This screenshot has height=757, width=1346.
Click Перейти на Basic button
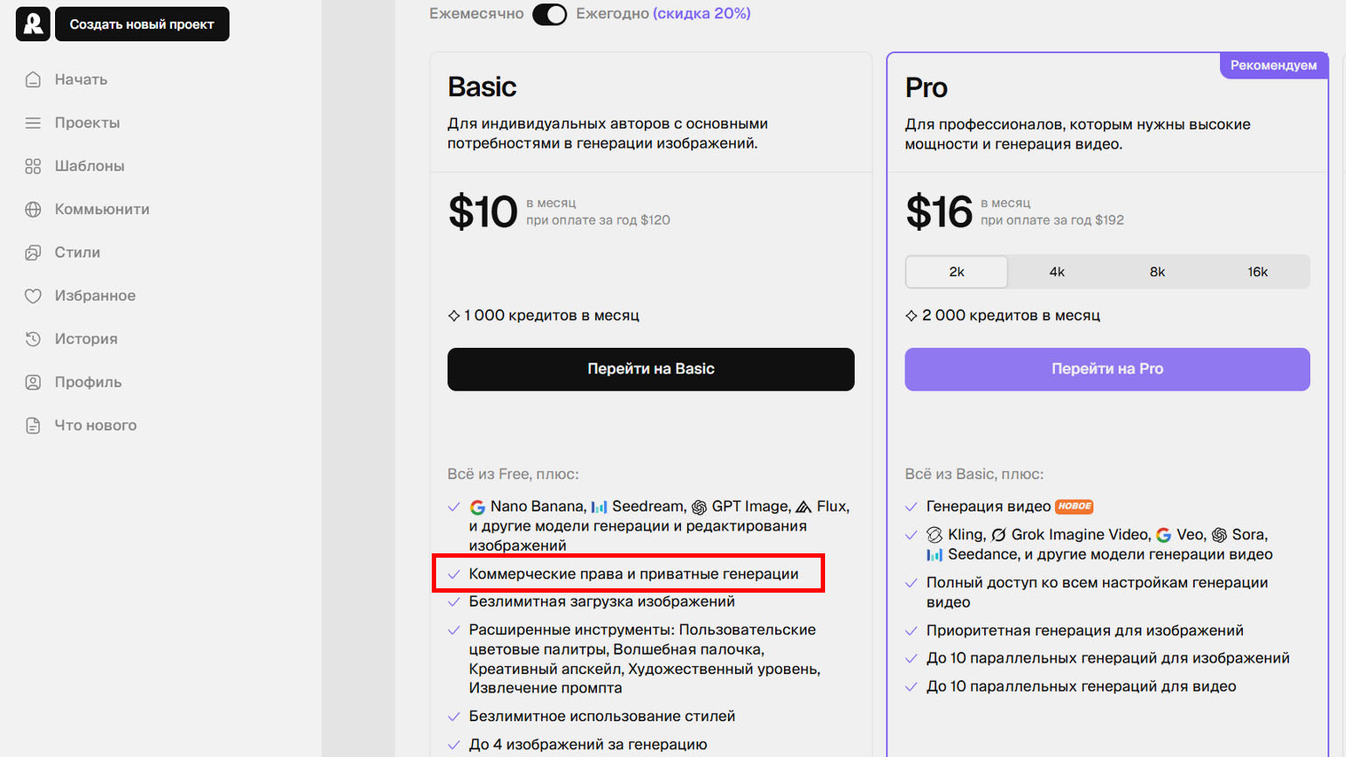click(651, 369)
